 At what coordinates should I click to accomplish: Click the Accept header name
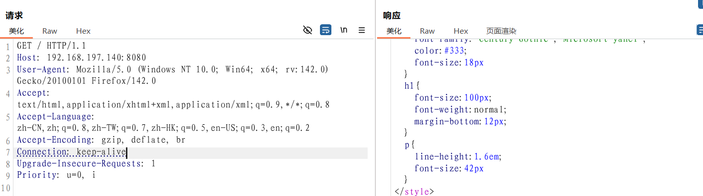click(33, 93)
